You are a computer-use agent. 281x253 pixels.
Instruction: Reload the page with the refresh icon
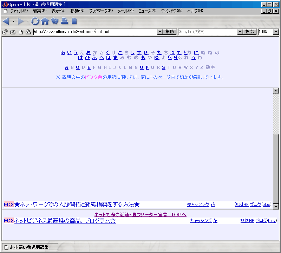(x=35, y=21)
